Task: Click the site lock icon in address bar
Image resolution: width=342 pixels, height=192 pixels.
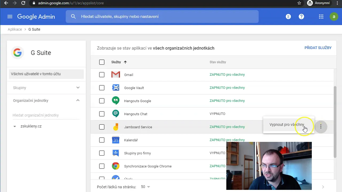Action: [34, 3]
